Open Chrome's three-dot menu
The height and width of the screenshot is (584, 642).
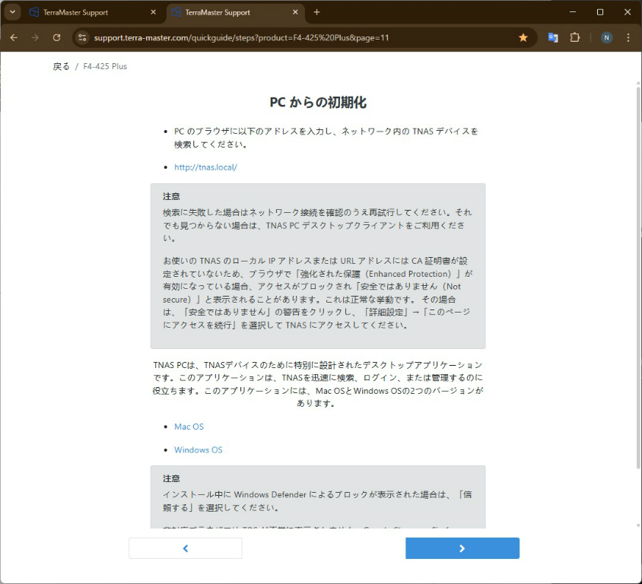pos(628,37)
